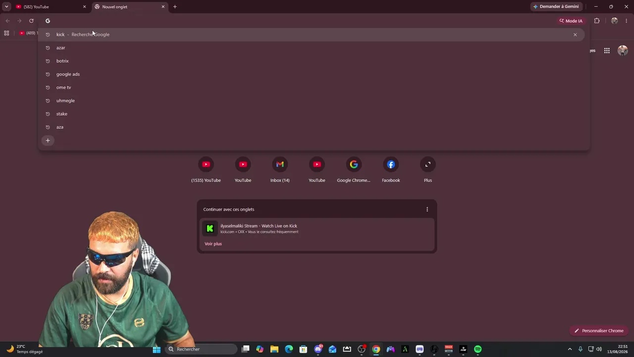Open the Kick stream tab card
This screenshot has width=634, height=357.
317,228
